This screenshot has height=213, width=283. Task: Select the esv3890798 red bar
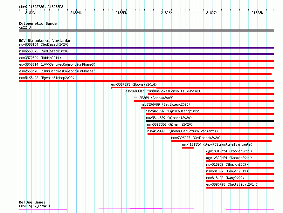[x=240, y=188]
